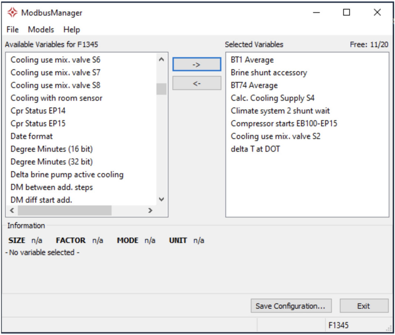Open the Models menu
The width and height of the screenshot is (395, 335).
tap(41, 29)
